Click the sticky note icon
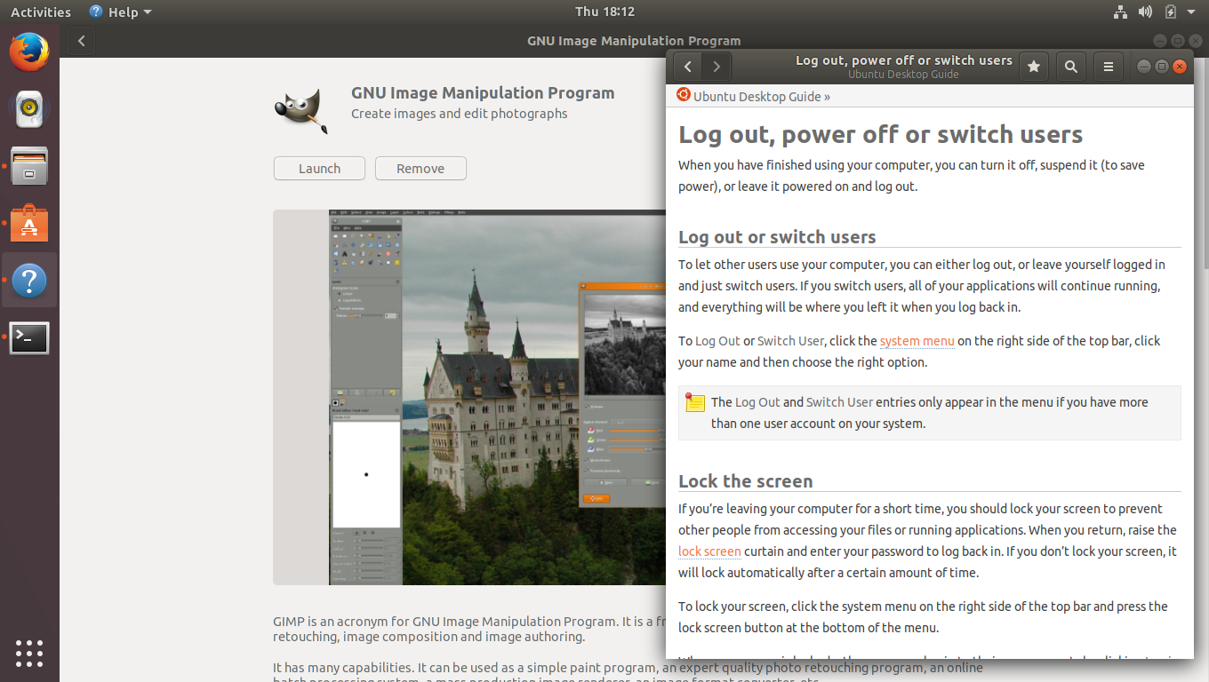 click(695, 402)
